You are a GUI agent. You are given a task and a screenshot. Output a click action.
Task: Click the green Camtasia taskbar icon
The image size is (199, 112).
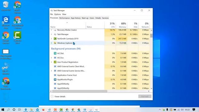[x=61, y=110]
